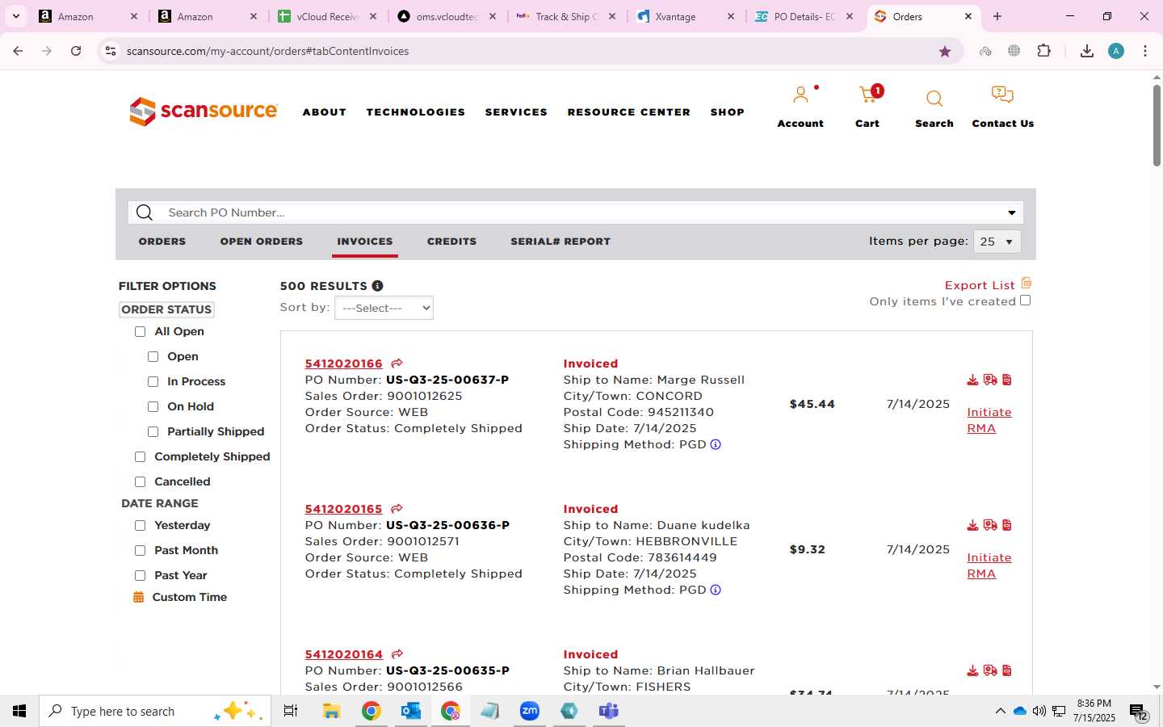Check the On Hold filter

153,406
